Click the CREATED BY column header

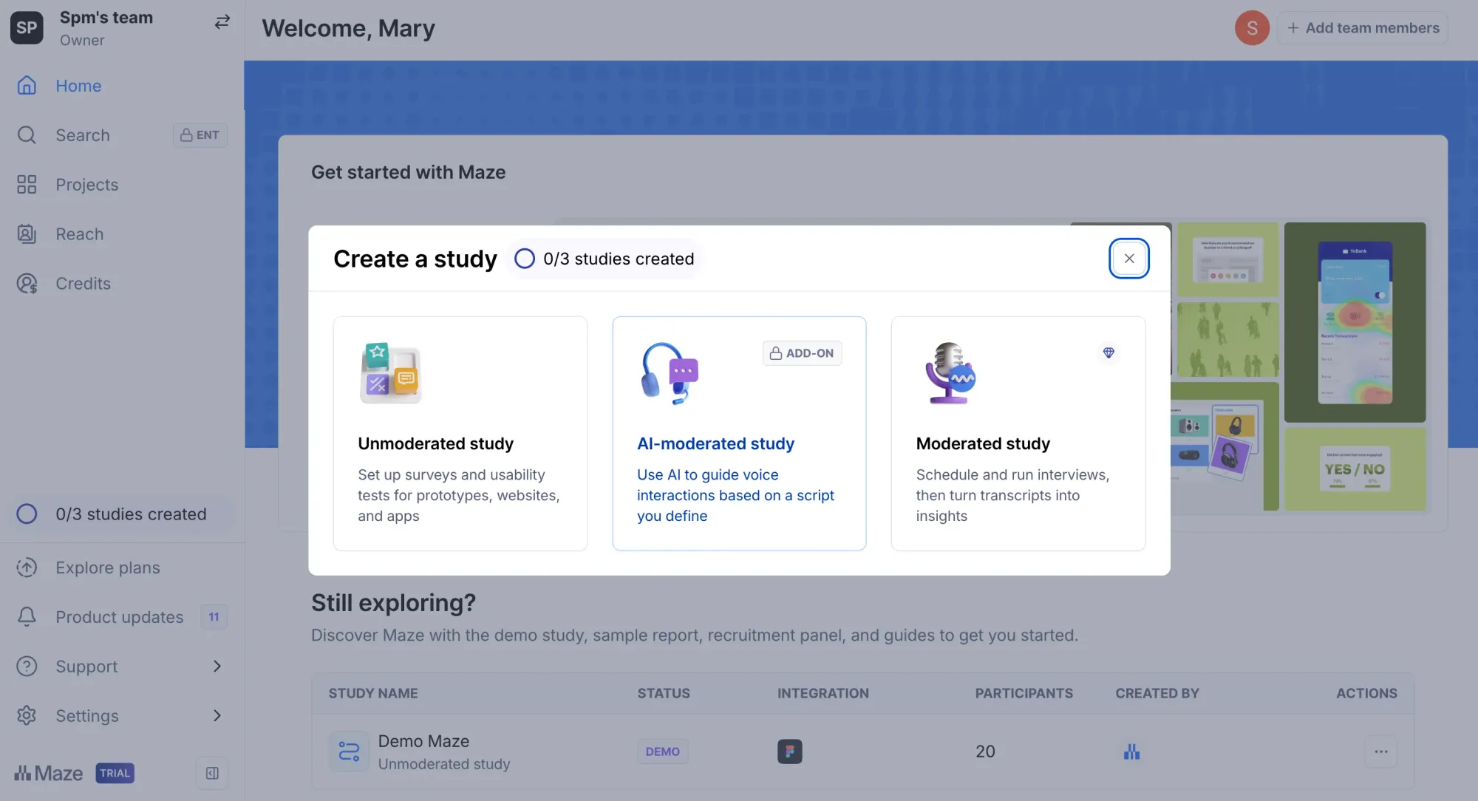tap(1157, 693)
